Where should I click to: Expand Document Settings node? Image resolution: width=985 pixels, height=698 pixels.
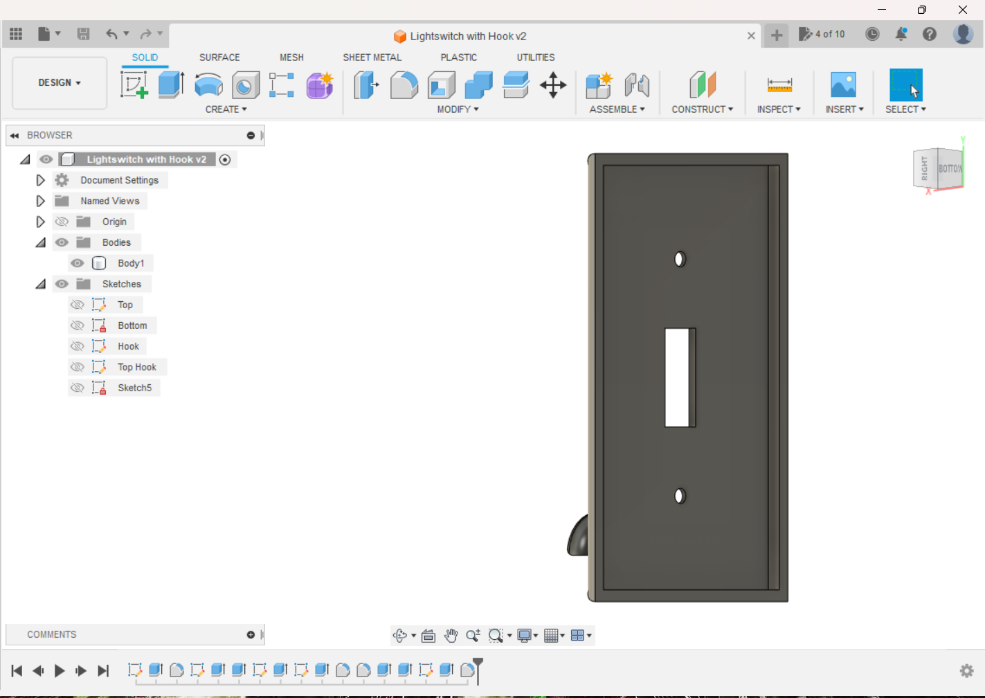coord(40,180)
